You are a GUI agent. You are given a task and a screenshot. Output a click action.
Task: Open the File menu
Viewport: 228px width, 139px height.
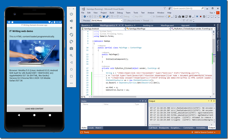click(83, 13)
